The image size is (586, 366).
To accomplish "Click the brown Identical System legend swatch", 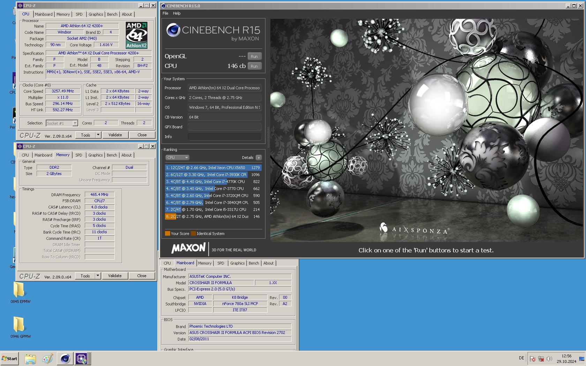I will (193, 234).
